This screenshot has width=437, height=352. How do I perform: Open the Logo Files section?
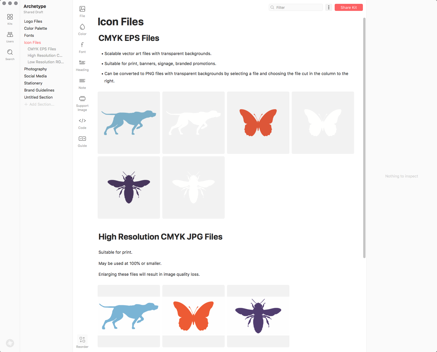[x=33, y=21]
